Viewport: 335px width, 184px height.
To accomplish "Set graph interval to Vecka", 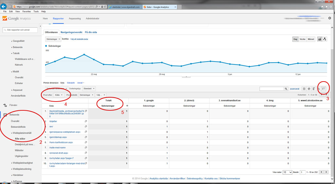I will pyautogui.click(x=302, y=39).
